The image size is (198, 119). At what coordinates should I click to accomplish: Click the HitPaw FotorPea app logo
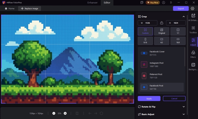[x=4, y=3]
